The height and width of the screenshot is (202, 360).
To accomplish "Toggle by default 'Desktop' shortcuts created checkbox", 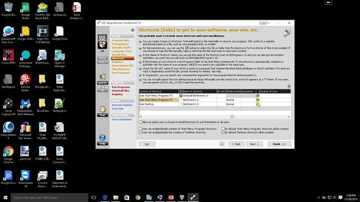I will pos(223,132).
